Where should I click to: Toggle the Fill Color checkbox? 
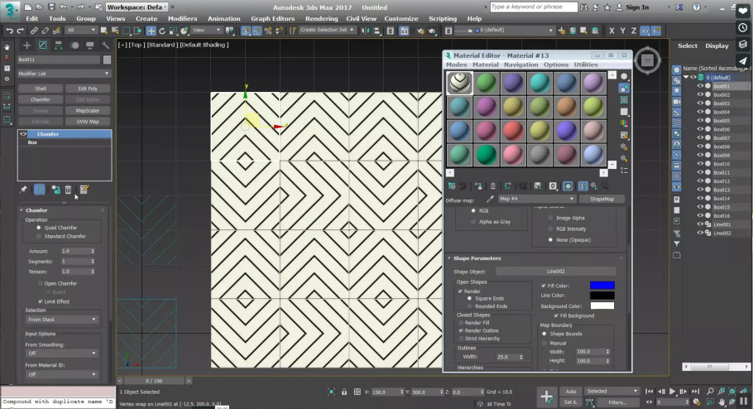point(544,286)
